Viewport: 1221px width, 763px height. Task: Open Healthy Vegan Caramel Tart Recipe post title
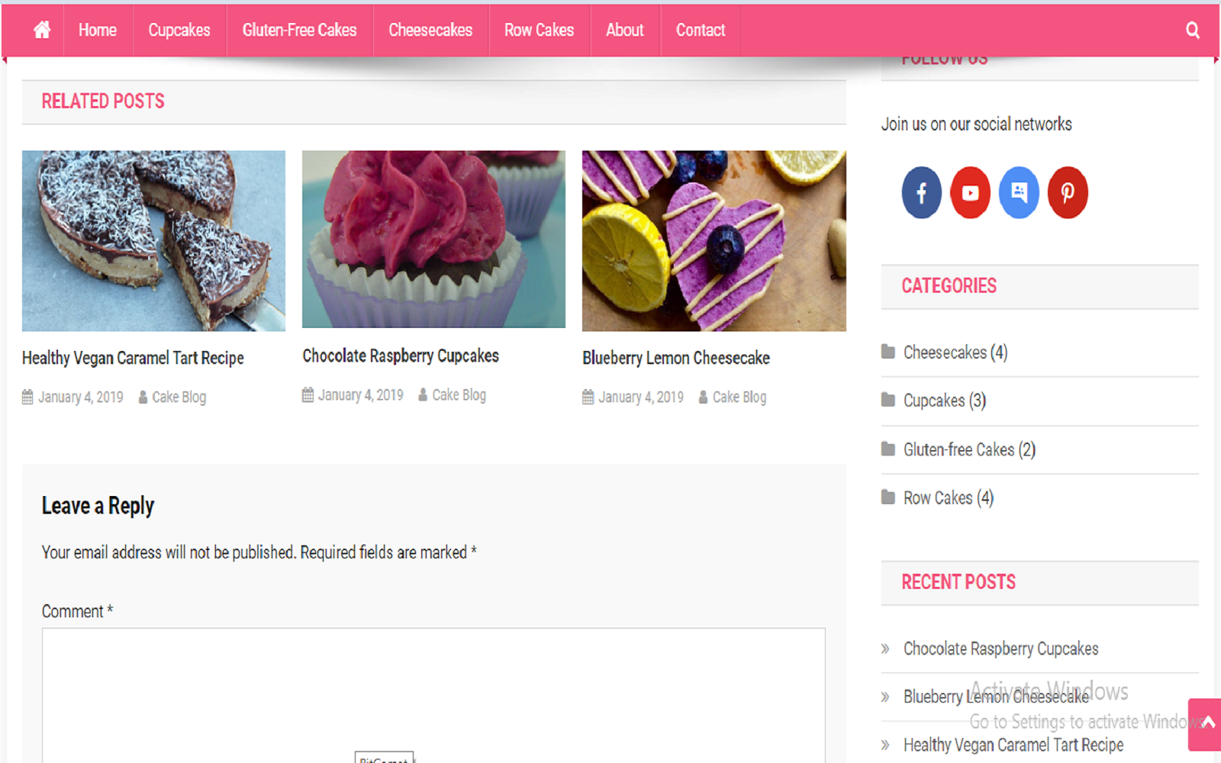133,358
